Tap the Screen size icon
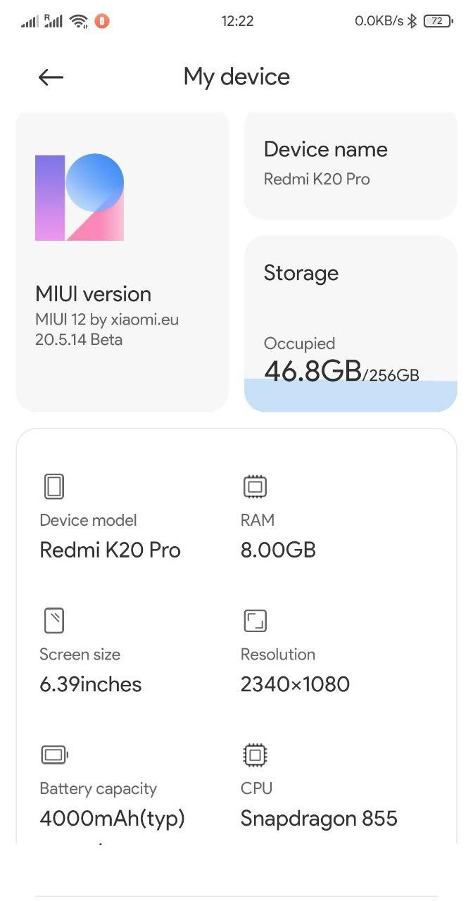Screen dimensions: 473x901 pyautogui.click(x=54, y=621)
